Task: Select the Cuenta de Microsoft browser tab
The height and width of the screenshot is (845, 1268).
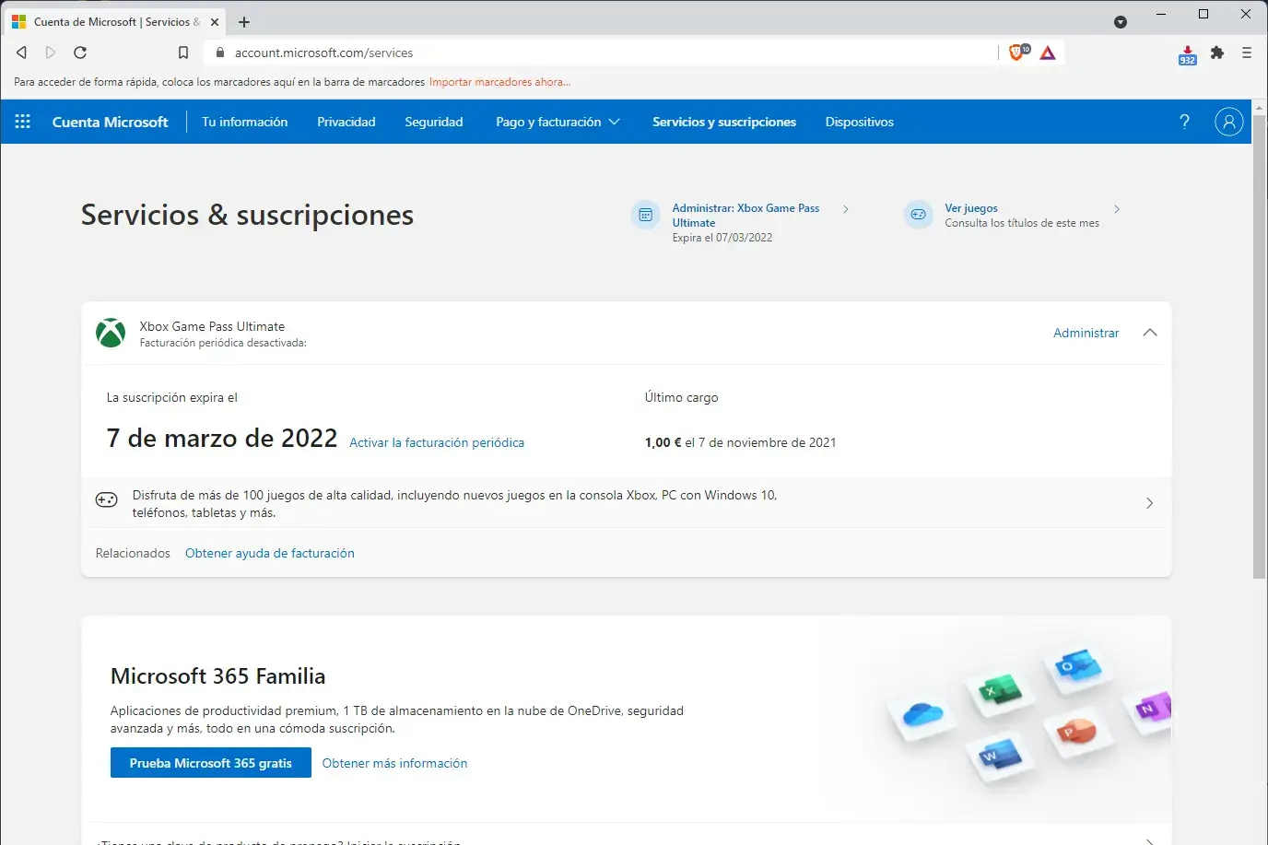Action: point(114,21)
